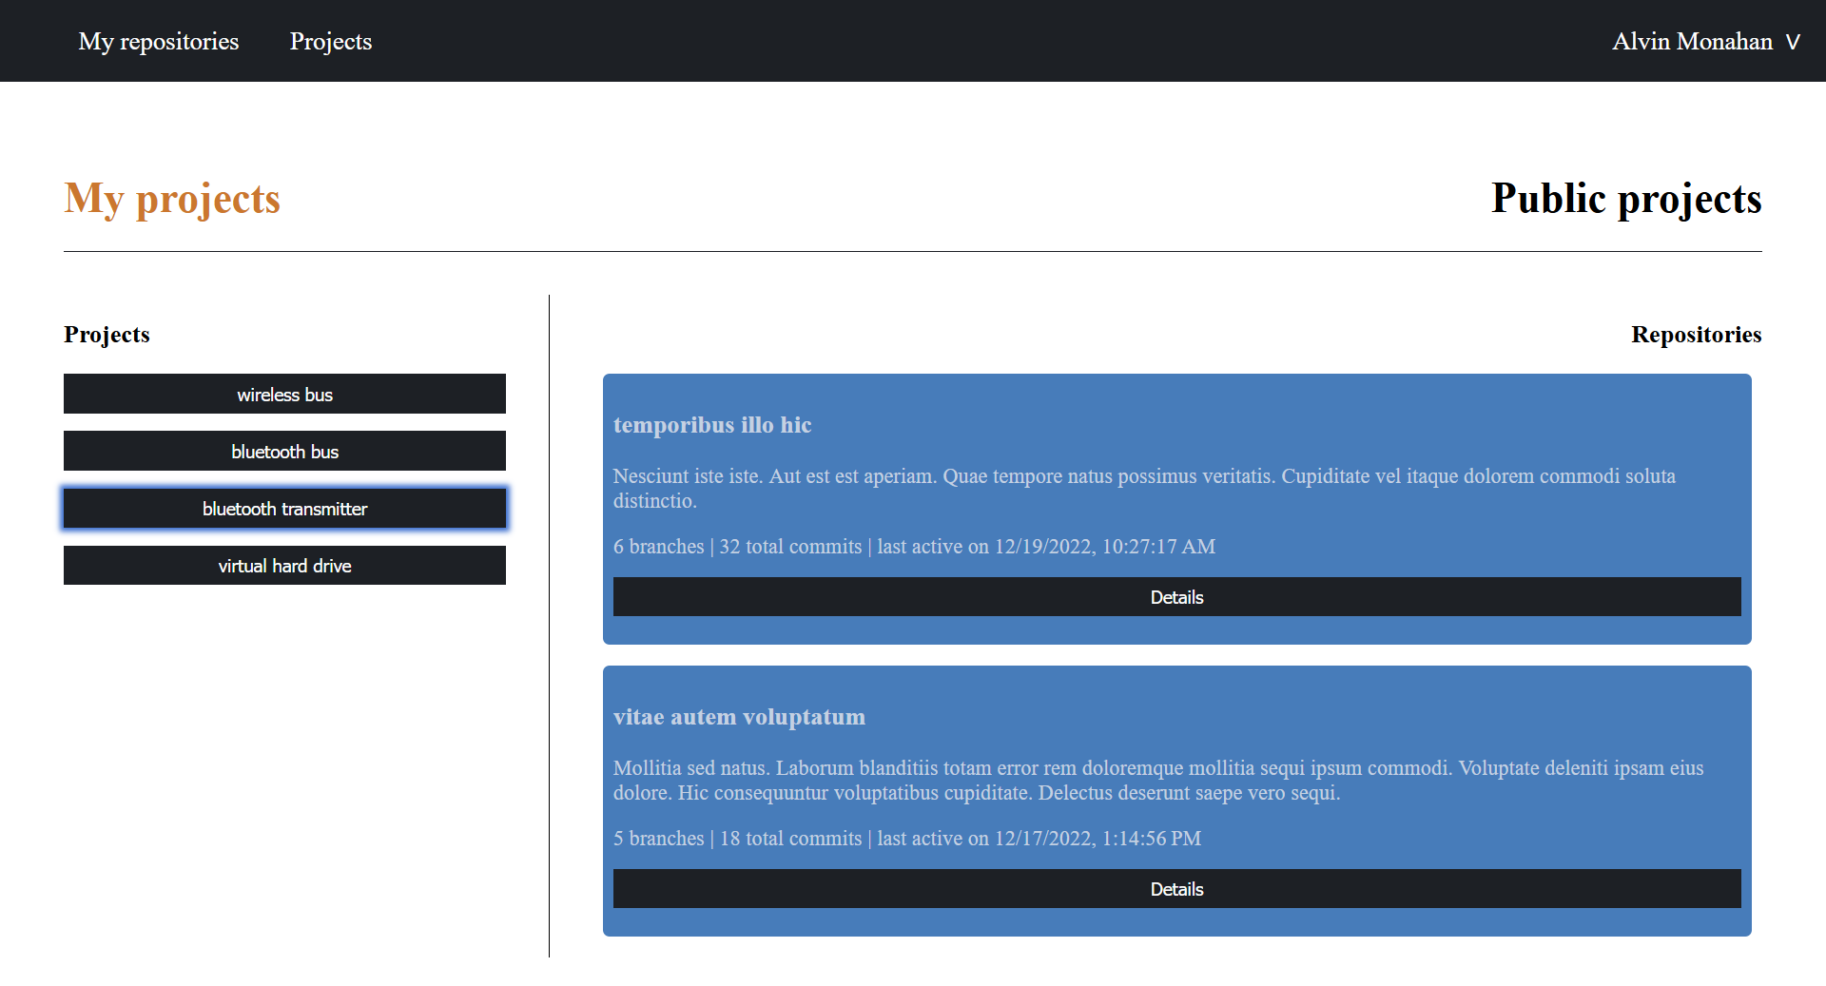1826x986 pixels.
Task: Click the Repositories section heading
Action: [1696, 335]
